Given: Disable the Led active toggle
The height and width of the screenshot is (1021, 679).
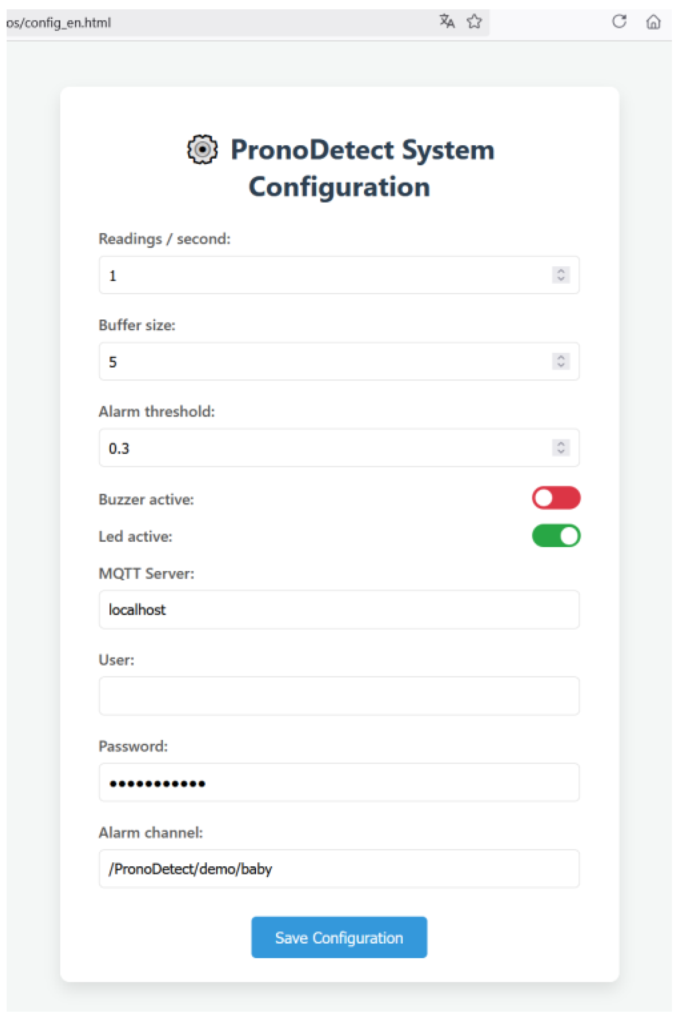Looking at the screenshot, I should (x=556, y=536).
